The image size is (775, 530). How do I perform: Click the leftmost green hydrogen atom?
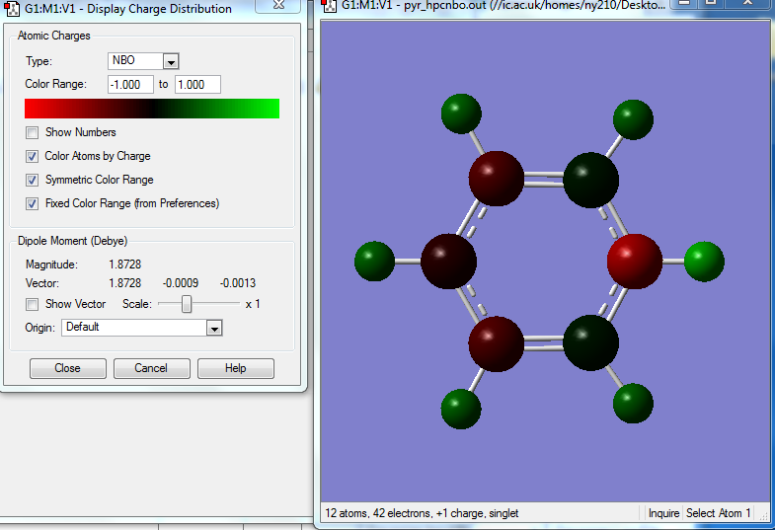[374, 263]
